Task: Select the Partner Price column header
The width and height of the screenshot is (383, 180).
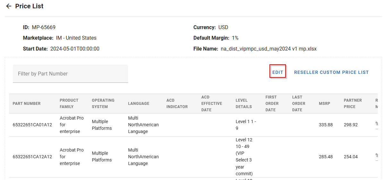Action: click(353, 104)
